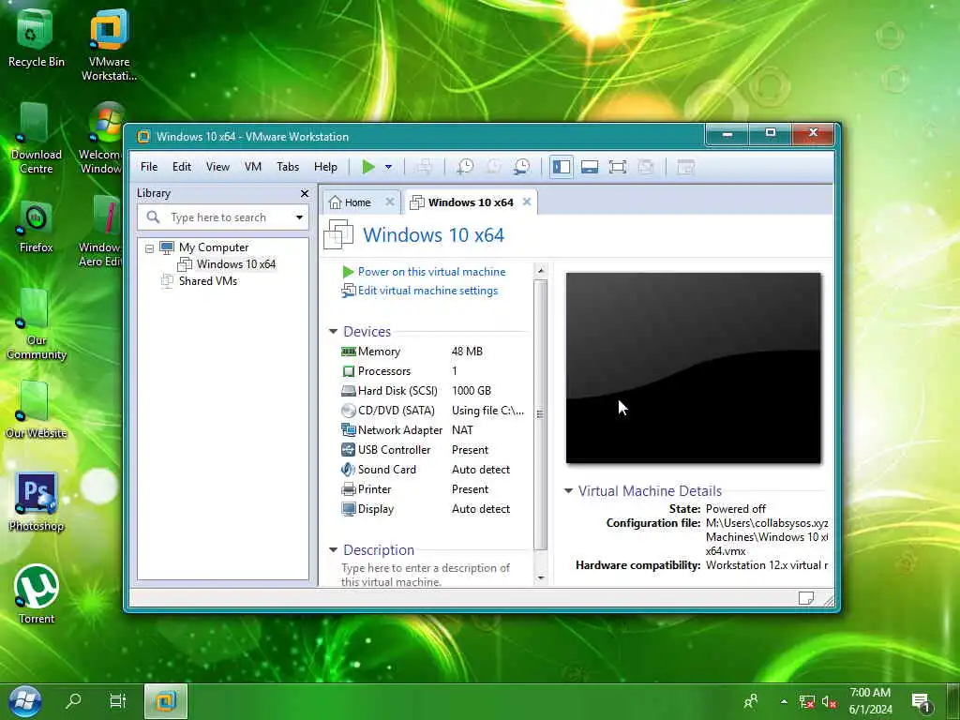Click the Hard Disk (SCSI) device icon
This screenshot has height=720, width=960.
(349, 391)
